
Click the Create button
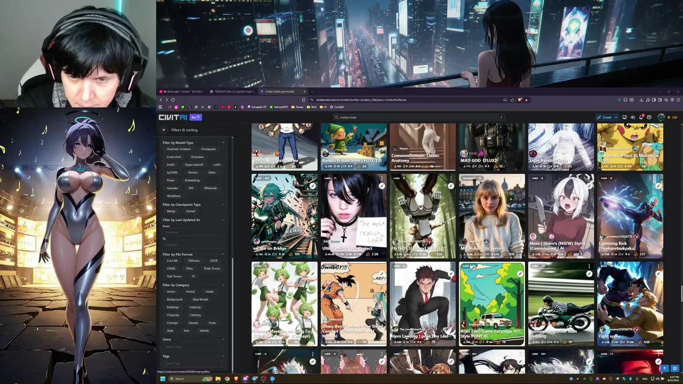pos(604,117)
